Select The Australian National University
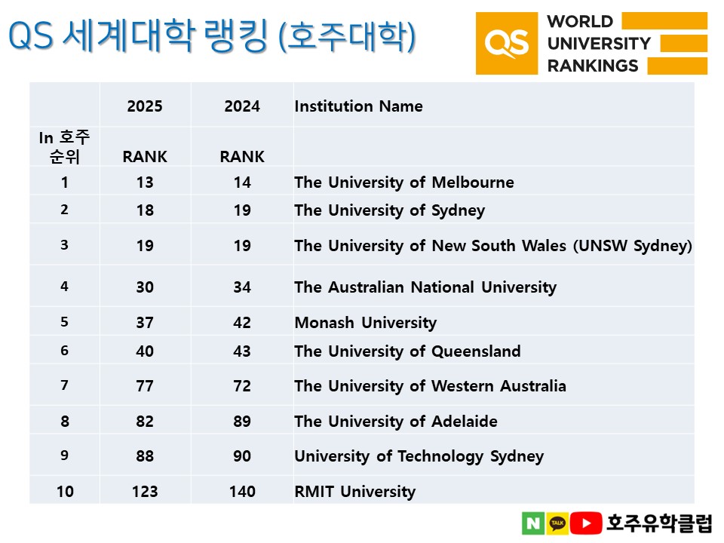 click(425, 287)
